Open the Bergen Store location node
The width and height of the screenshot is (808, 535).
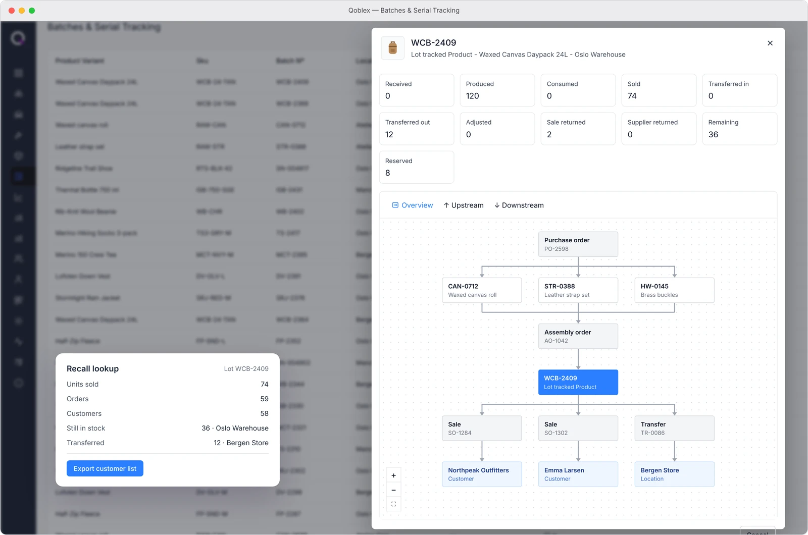tap(675, 474)
